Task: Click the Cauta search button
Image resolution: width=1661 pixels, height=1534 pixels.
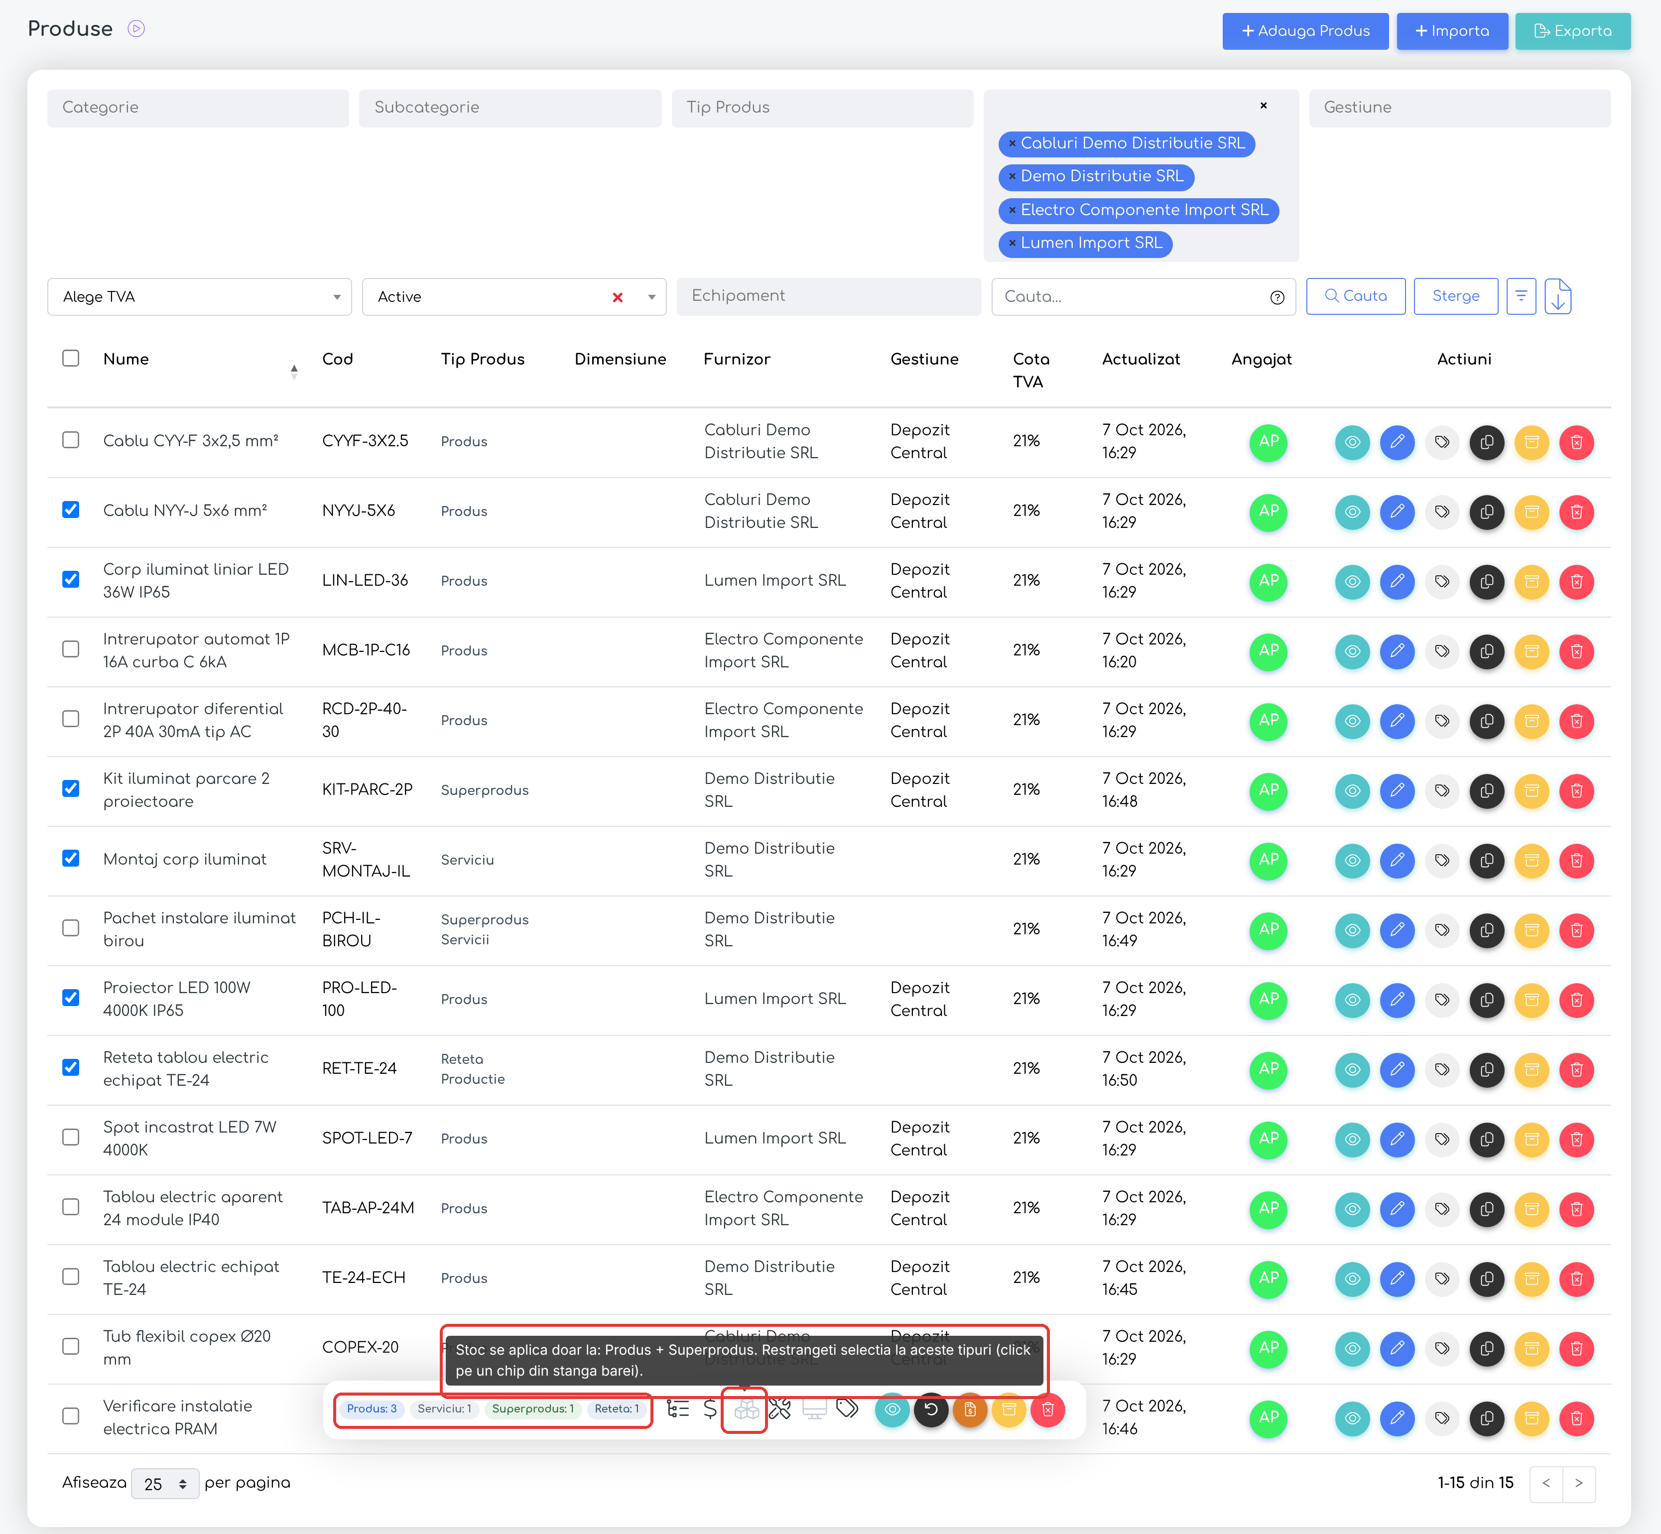Action: 1356,296
